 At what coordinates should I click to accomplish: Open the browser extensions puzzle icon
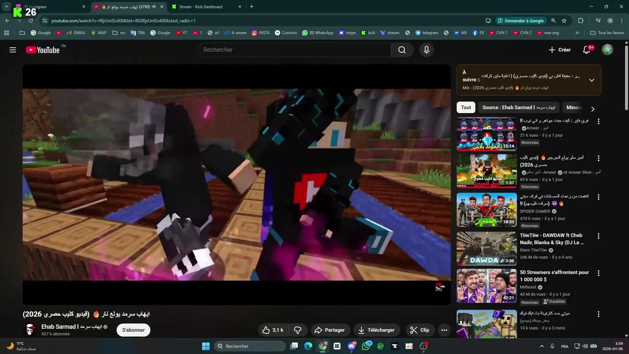pyautogui.click(x=580, y=21)
